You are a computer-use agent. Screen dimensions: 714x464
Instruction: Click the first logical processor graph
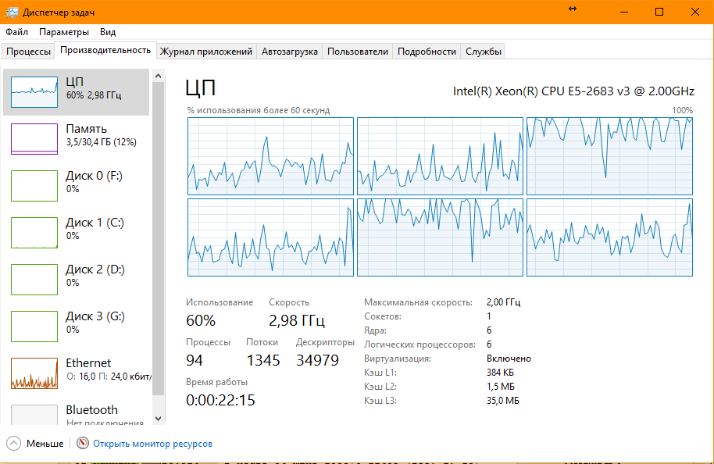point(270,156)
